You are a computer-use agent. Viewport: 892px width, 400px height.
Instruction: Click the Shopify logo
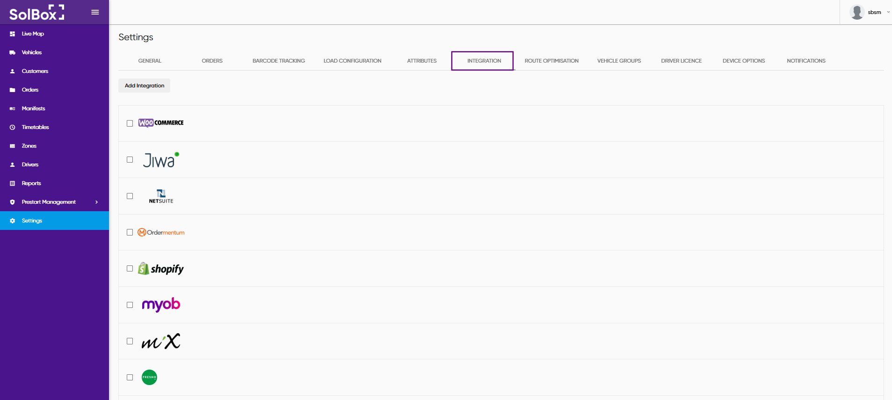point(161,269)
